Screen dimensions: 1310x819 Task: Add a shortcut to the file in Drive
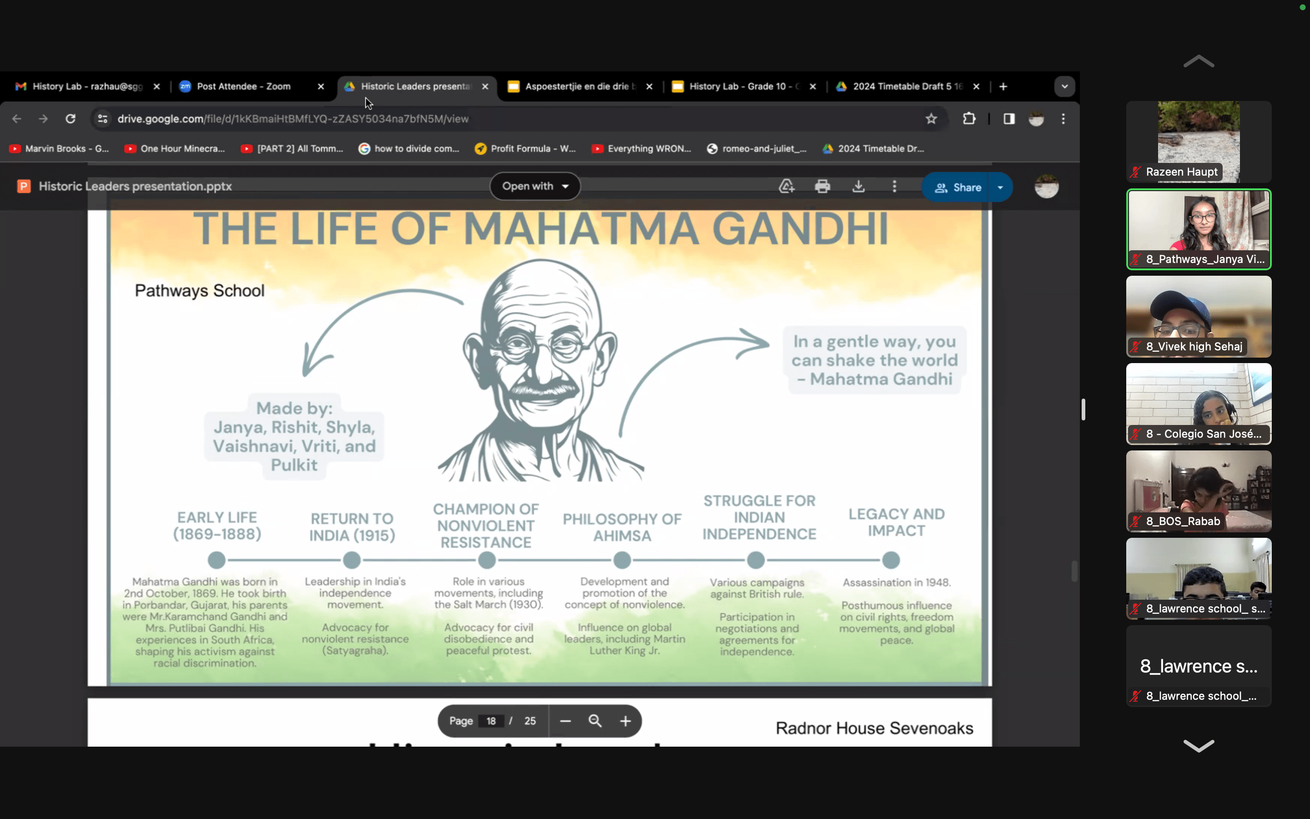point(786,186)
